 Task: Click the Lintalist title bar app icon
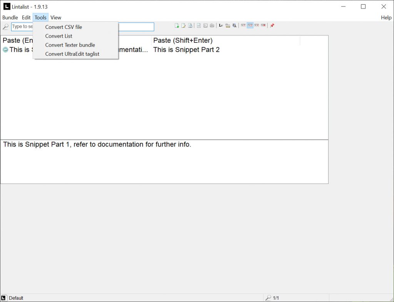pyautogui.click(x=7, y=7)
